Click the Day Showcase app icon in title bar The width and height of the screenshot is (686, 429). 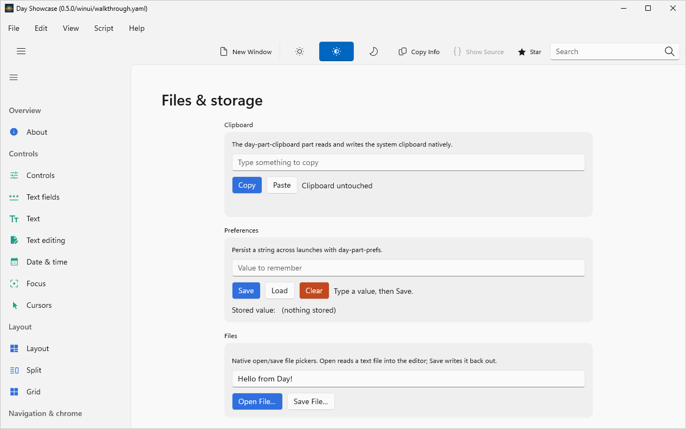pyautogui.click(x=9, y=8)
